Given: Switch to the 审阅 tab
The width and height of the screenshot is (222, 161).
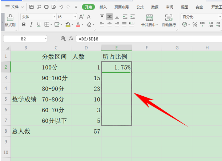Looking at the screenshot, I should tap(170, 7).
